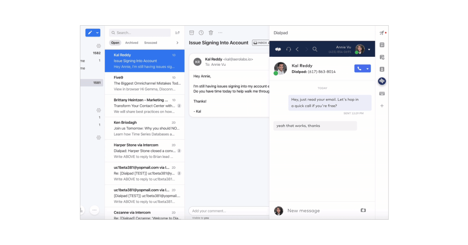Image resolution: width=468 pixels, height=245 pixels.
Task: Click round ellipsis button at sidebar bottom
Action: (94, 210)
